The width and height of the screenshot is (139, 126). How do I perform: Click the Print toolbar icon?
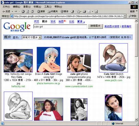84,12
